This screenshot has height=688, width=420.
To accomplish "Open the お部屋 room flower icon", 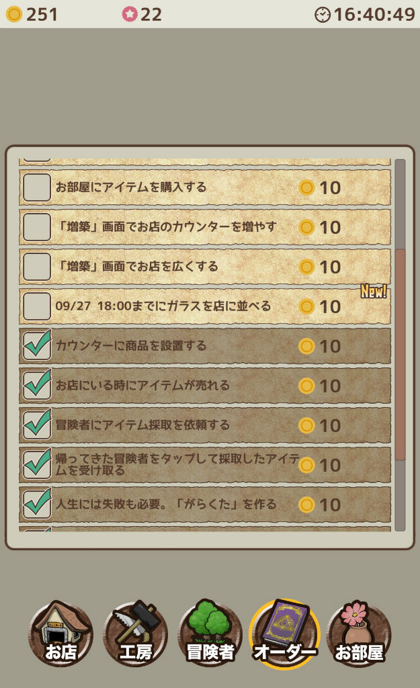I will (x=359, y=633).
